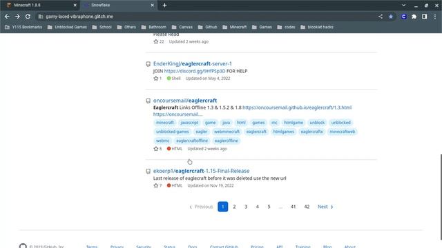
Task: Open the Others bookmark folder
Action: tap(126, 27)
